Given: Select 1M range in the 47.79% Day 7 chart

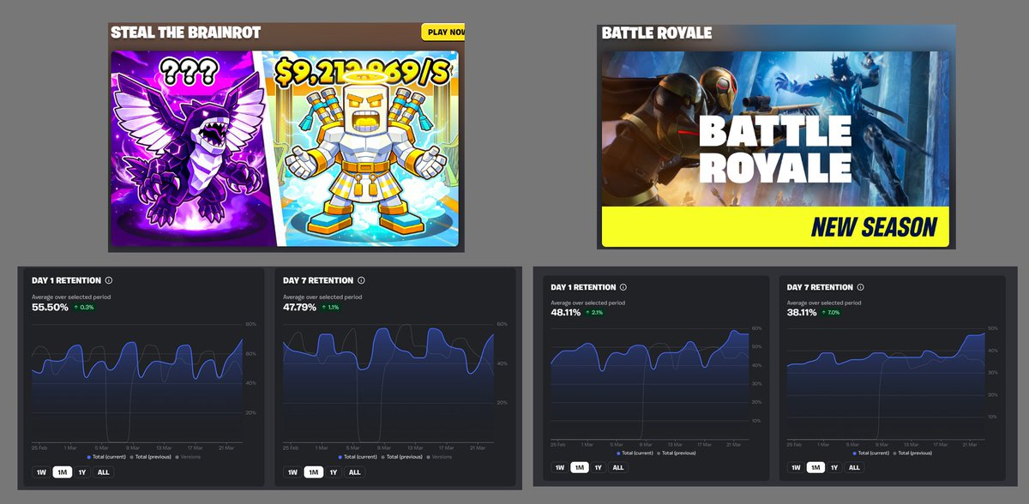Looking at the screenshot, I should (x=313, y=472).
